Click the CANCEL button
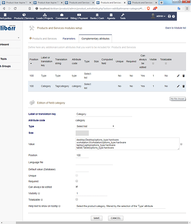 [115, 218]
